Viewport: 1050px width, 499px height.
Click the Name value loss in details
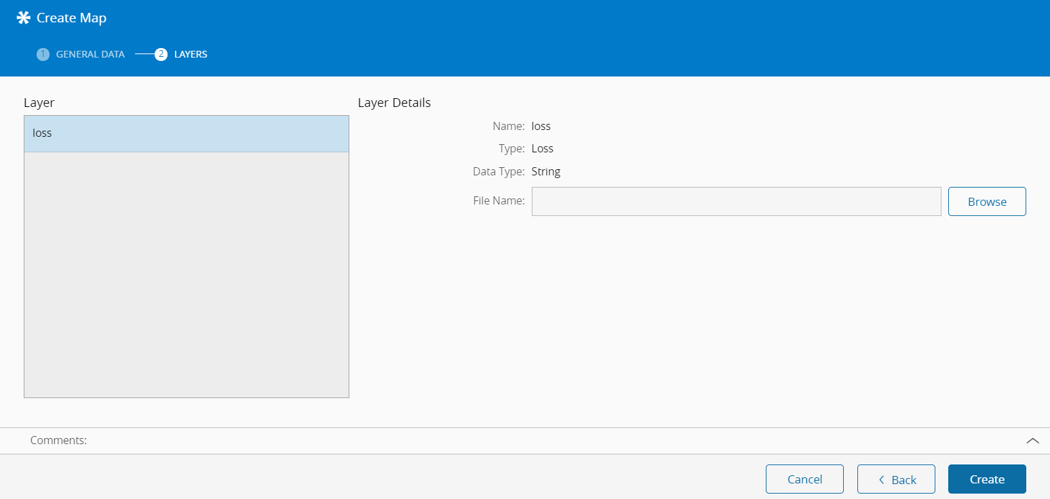pos(541,126)
